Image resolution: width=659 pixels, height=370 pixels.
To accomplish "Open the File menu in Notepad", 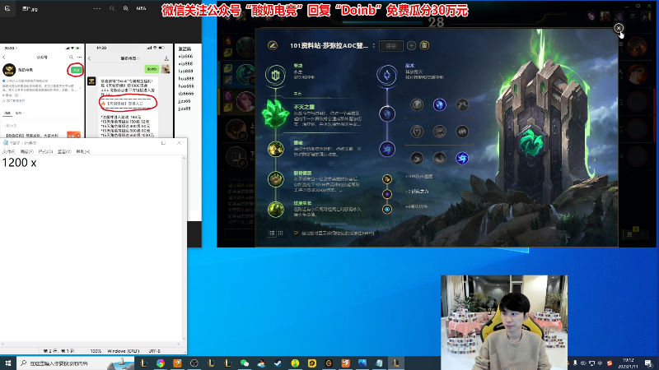I will pyautogui.click(x=8, y=151).
